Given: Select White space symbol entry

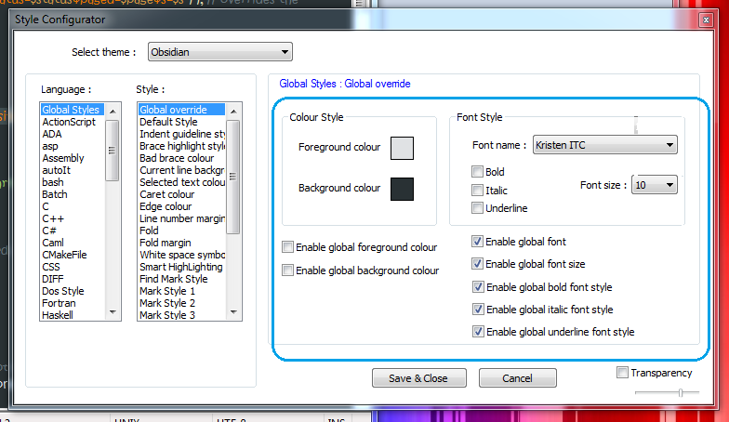Looking at the screenshot, I should click(x=182, y=255).
